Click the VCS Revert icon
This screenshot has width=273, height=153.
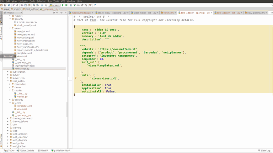[x=86, y=5]
